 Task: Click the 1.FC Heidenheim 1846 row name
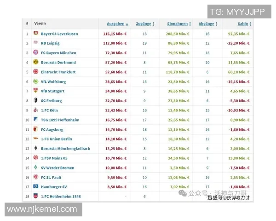[61, 197]
